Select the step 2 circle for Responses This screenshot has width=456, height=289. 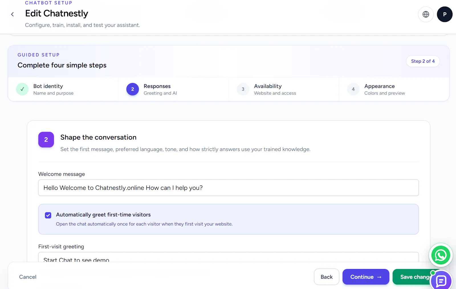[x=133, y=89]
